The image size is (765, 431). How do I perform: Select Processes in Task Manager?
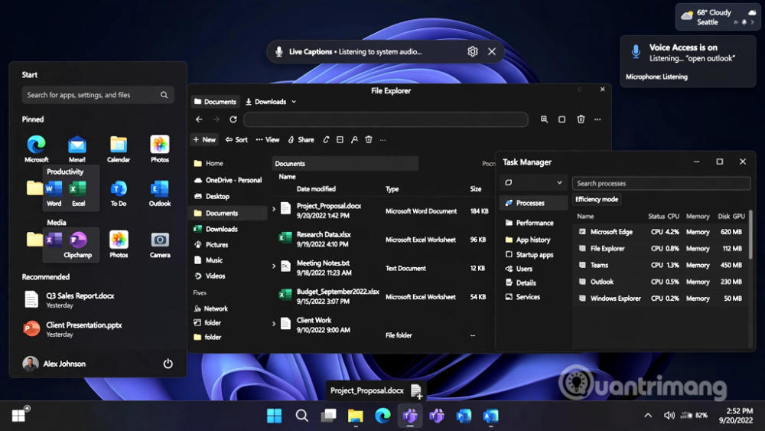tap(533, 203)
